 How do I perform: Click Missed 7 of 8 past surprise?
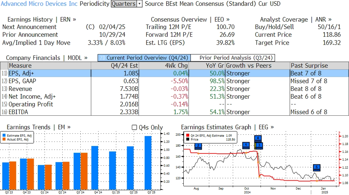click(309, 81)
